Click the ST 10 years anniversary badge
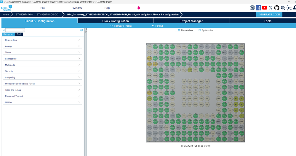The image size is (296, 156). click(252, 8)
